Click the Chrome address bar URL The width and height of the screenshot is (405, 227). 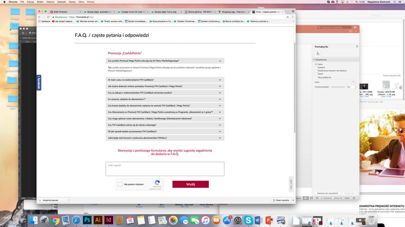[x=81, y=17]
